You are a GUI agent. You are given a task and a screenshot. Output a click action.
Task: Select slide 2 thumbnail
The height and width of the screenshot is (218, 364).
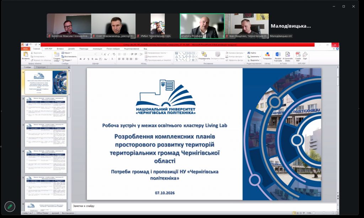coord(46,109)
